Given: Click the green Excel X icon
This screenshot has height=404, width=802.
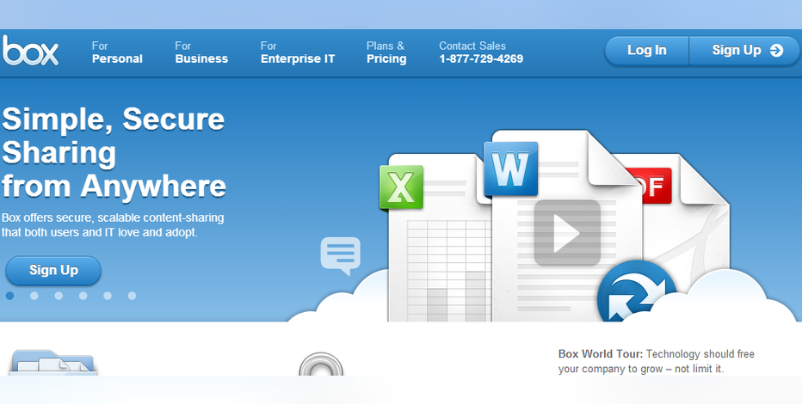Looking at the screenshot, I should (402, 187).
